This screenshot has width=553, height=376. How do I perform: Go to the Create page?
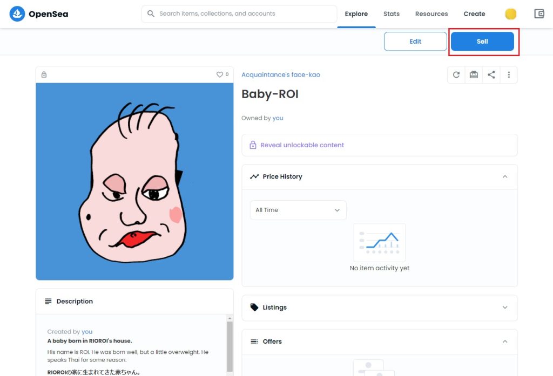coord(474,13)
